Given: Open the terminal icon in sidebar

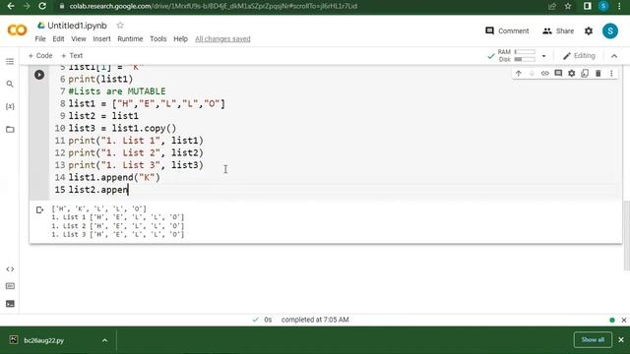Looking at the screenshot, I should click(x=10, y=304).
